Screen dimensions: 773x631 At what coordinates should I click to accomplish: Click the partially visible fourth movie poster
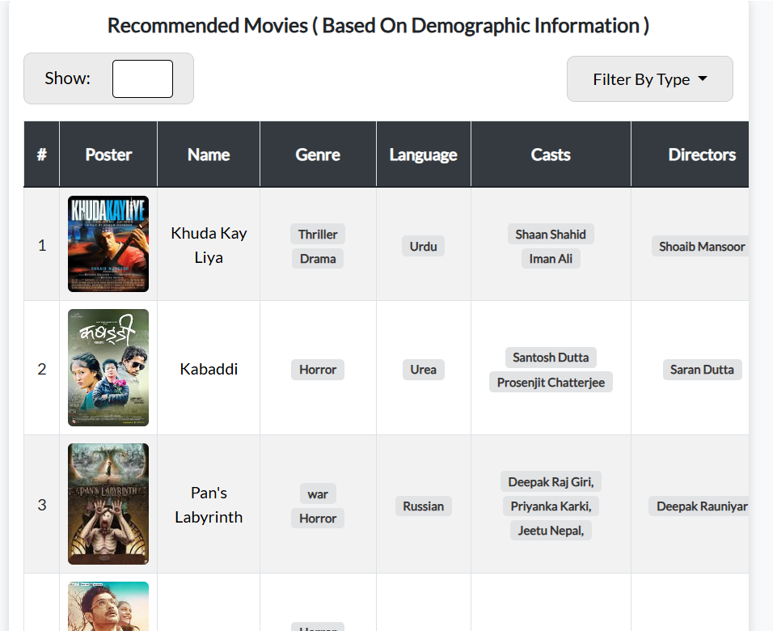[108, 606]
